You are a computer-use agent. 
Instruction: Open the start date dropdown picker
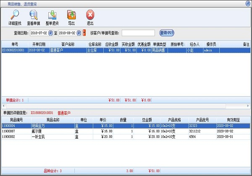tap(51, 33)
